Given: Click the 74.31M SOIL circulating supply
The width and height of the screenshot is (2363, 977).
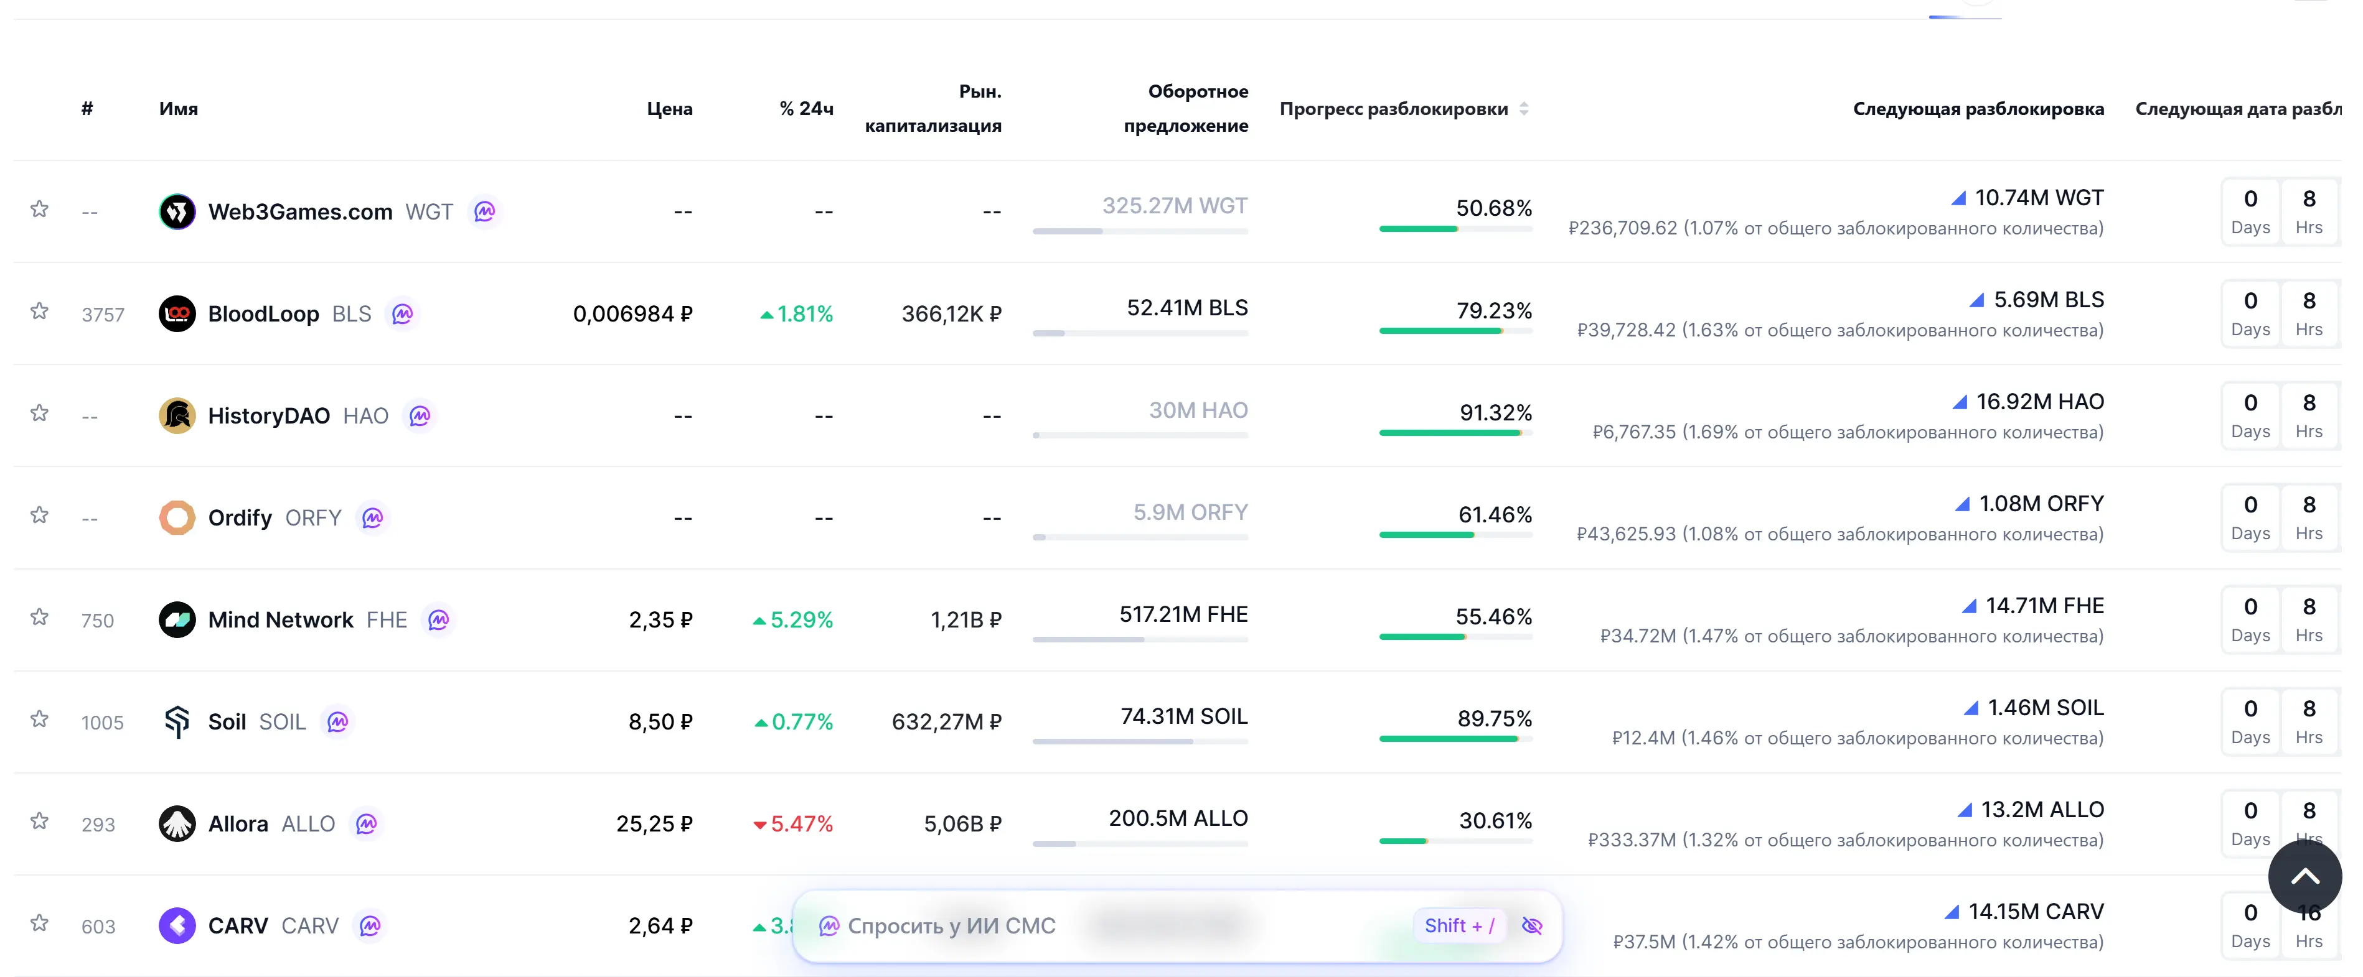Looking at the screenshot, I should coord(1184,716).
